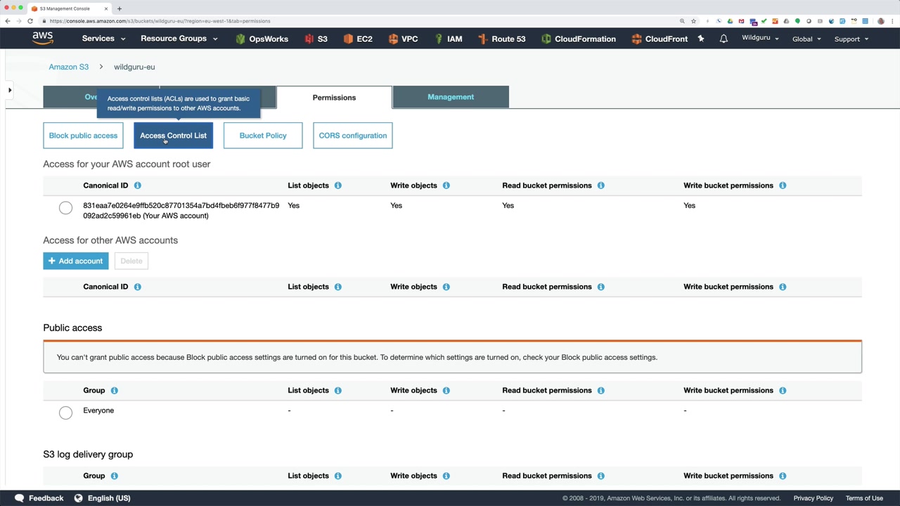Open the CloudFormation shortcut

tap(579, 39)
